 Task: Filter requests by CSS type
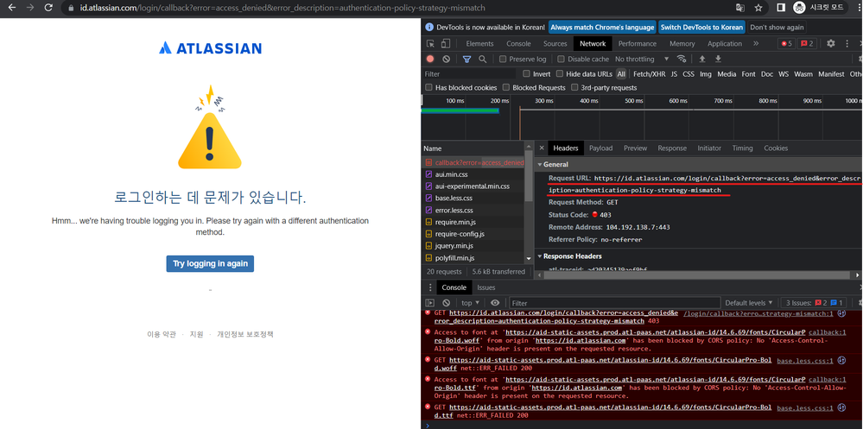coord(688,73)
